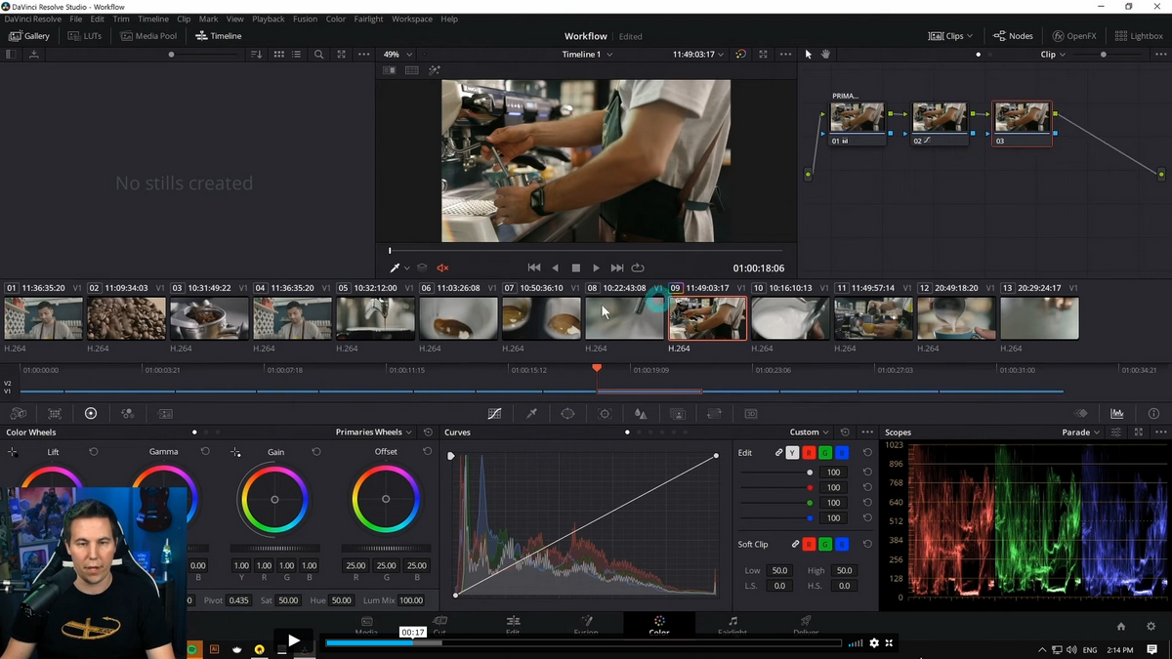Select clip 05 thumbnail in filmstrip
Viewport: 1172px width, 659px height.
coord(375,318)
